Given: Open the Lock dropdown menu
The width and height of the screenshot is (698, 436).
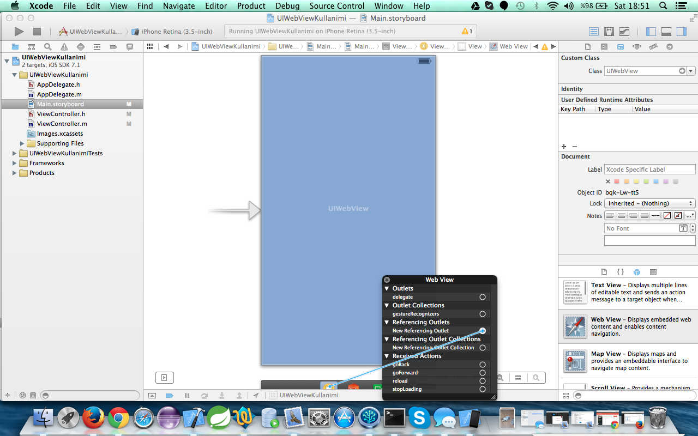Looking at the screenshot, I should (650, 203).
